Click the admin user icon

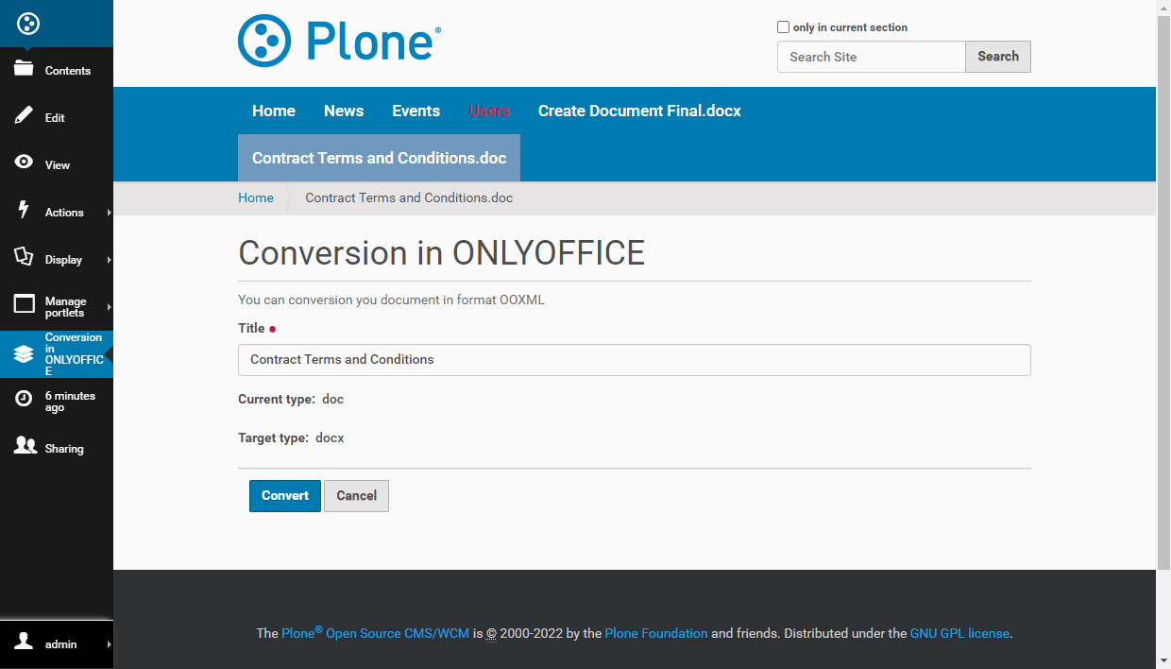(x=25, y=643)
